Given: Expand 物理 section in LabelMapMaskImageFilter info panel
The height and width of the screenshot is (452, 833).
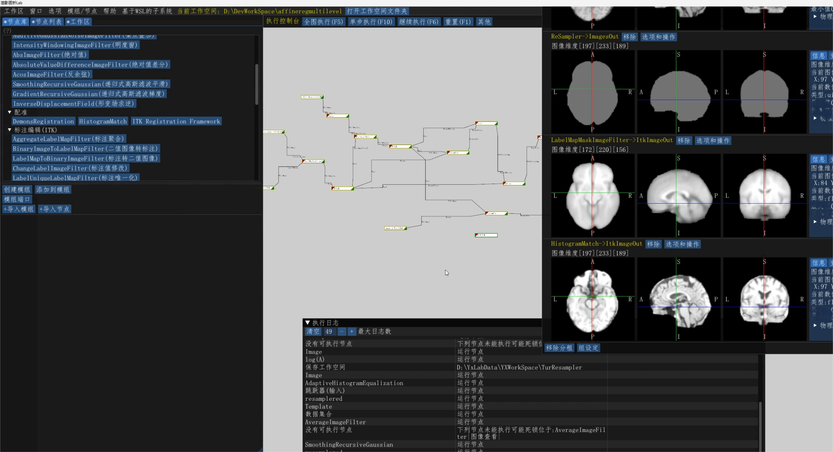Looking at the screenshot, I should point(815,221).
